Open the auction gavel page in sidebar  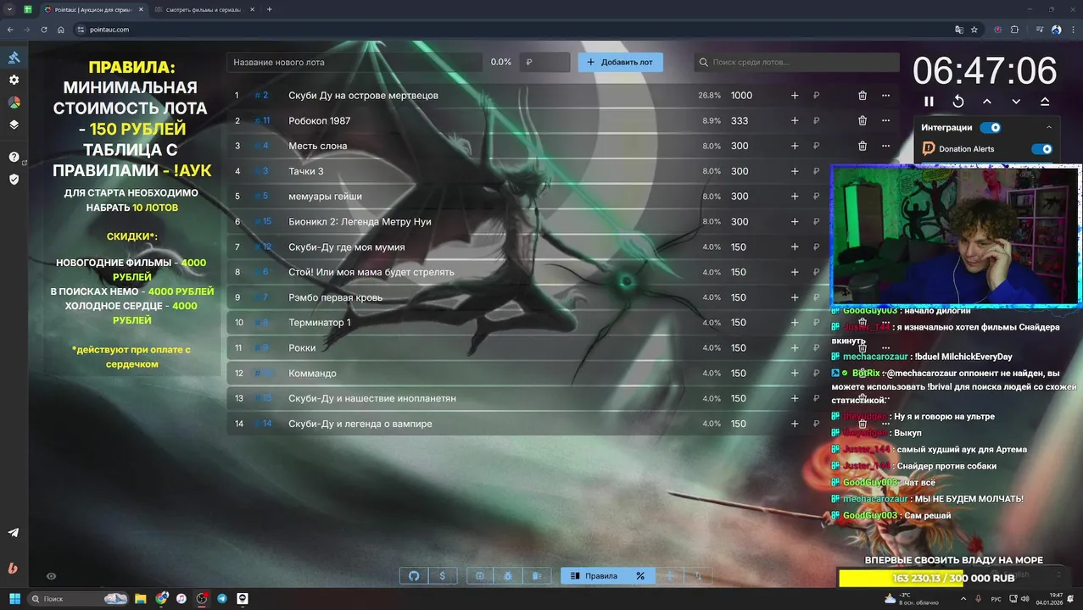14,58
